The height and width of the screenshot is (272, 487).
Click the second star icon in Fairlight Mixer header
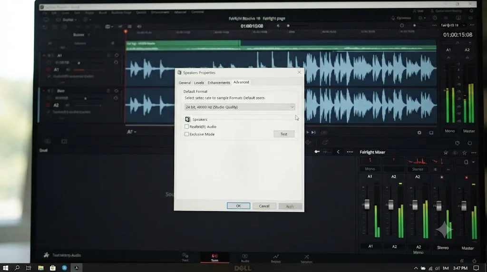coord(465,153)
